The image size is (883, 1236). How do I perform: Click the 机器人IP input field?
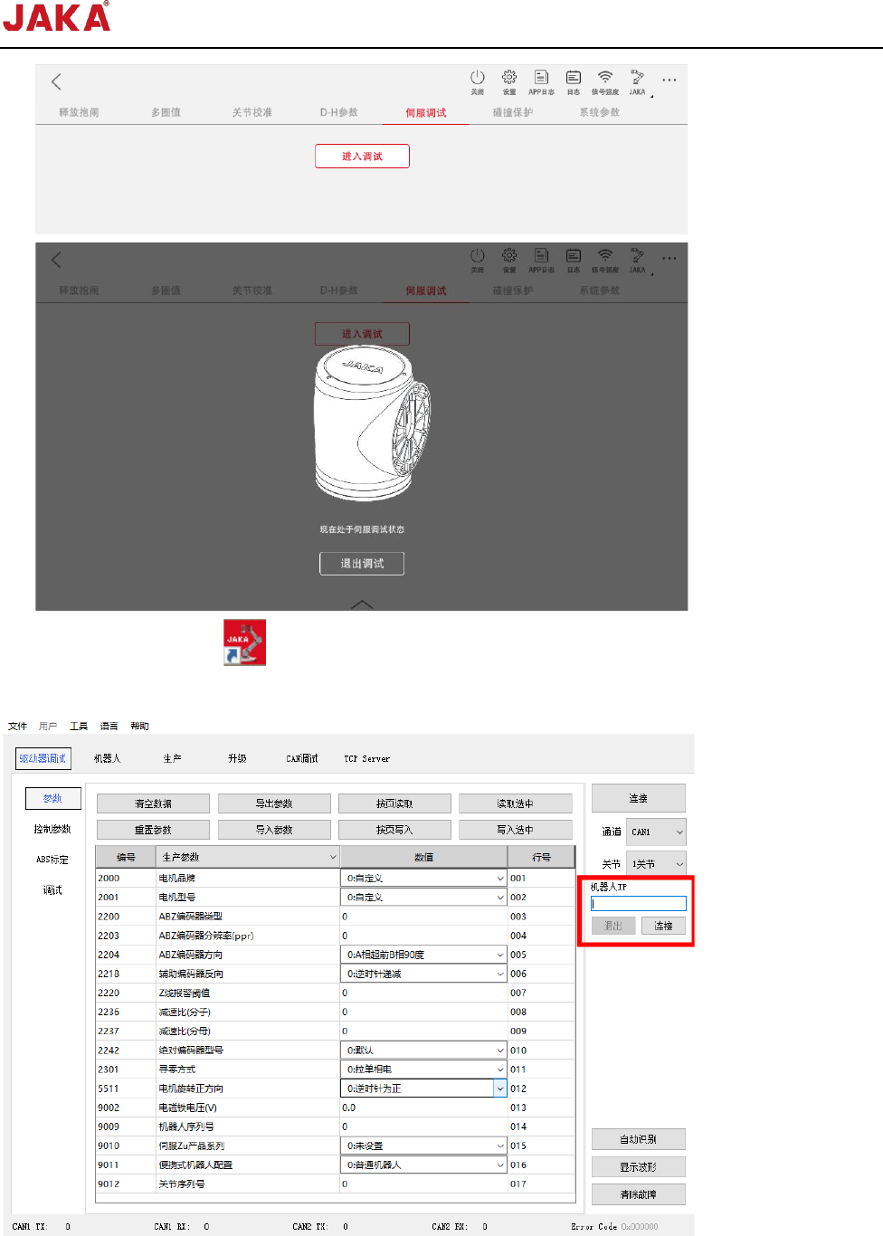point(639,903)
